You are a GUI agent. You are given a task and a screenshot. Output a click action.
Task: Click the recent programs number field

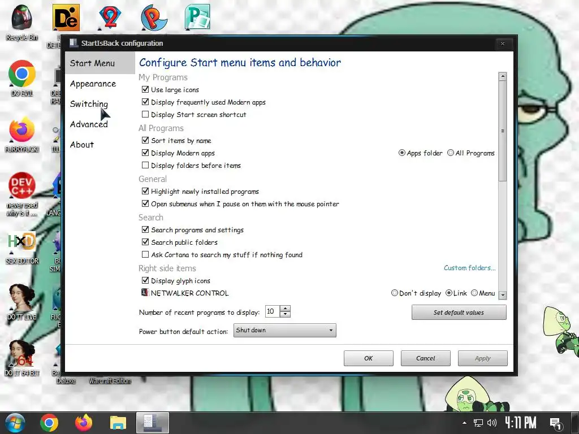pyautogui.click(x=273, y=311)
